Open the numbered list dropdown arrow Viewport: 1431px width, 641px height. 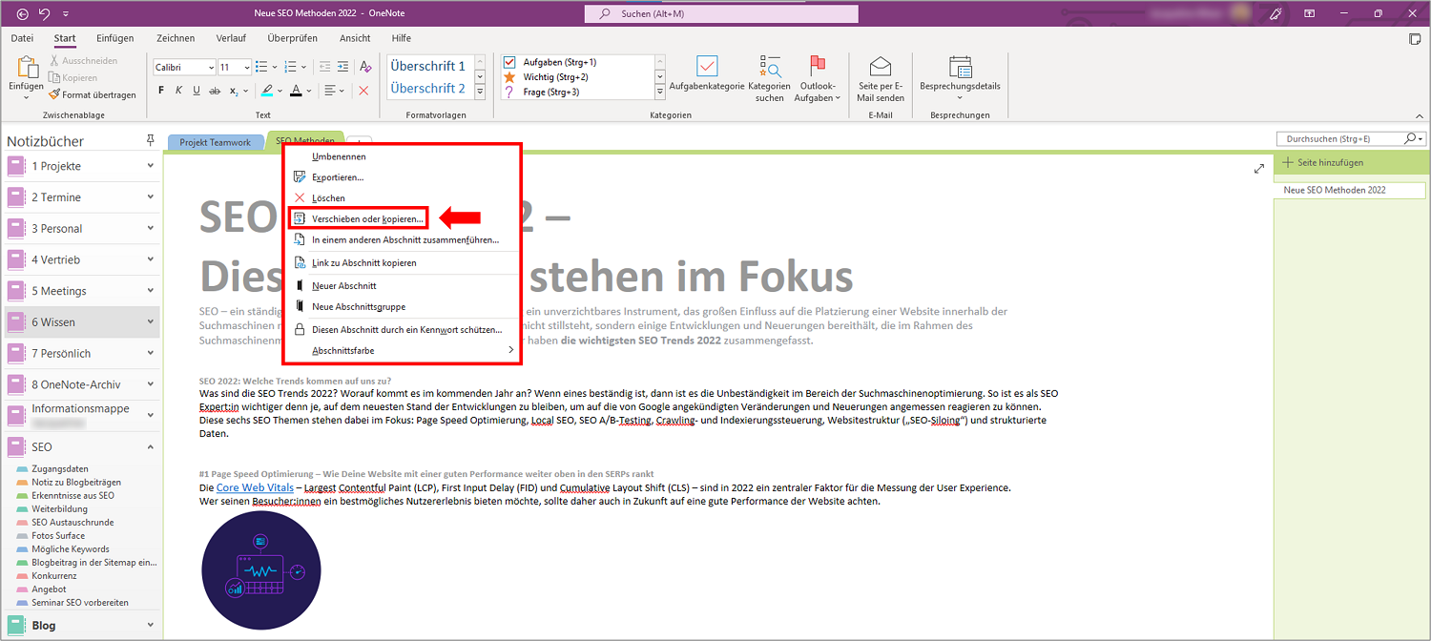[304, 67]
